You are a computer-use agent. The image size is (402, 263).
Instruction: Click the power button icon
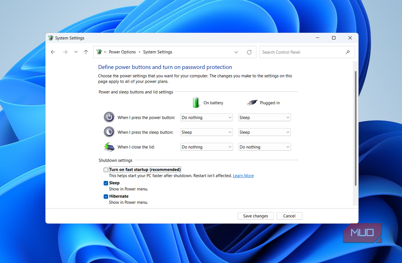tap(109, 117)
